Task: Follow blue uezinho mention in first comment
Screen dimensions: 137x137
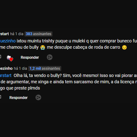Action: (8, 41)
